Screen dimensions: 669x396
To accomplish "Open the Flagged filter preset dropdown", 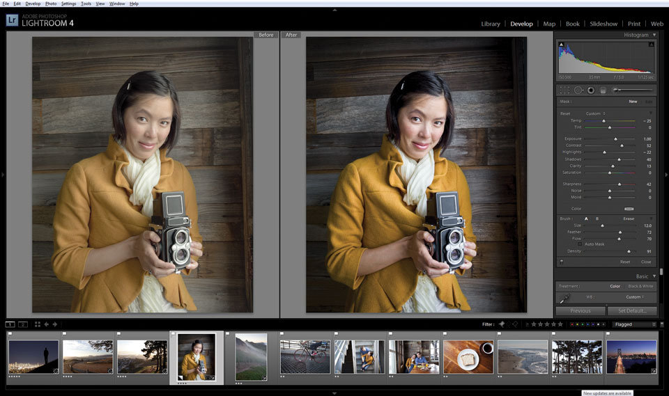I will click(634, 324).
